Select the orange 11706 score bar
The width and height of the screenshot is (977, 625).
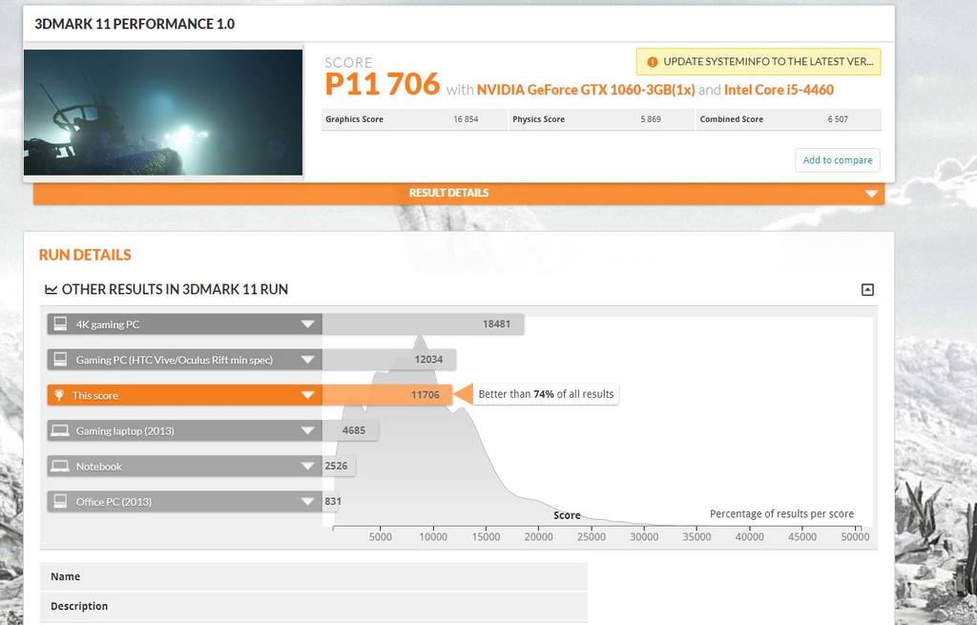387,395
